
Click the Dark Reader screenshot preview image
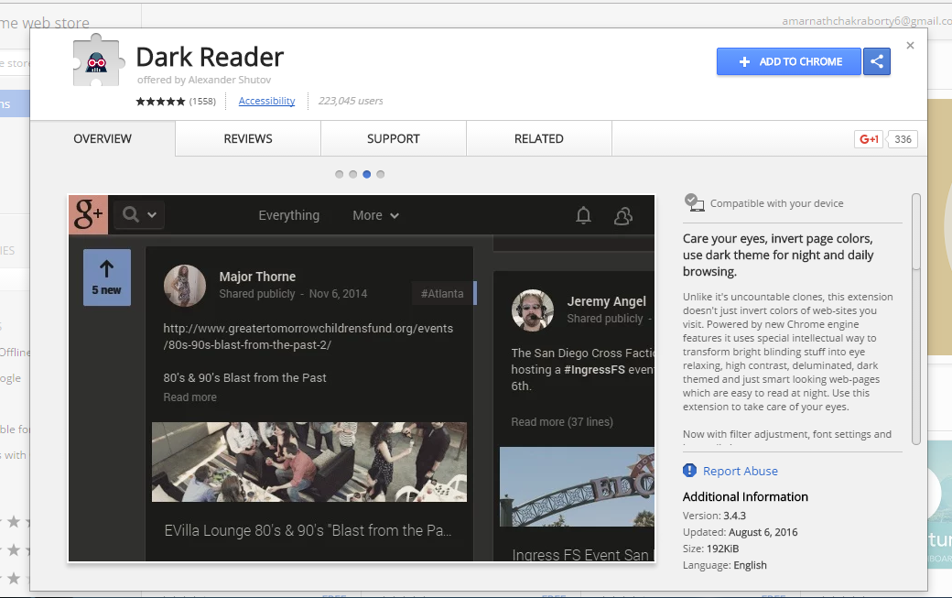point(362,378)
